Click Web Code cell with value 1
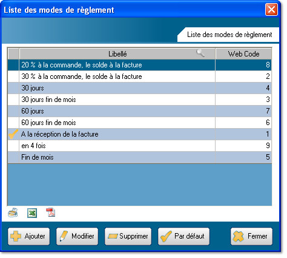 point(243,134)
